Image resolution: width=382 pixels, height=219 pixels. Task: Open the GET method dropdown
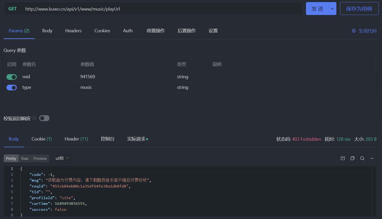pyautogui.click(x=12, y=9)
